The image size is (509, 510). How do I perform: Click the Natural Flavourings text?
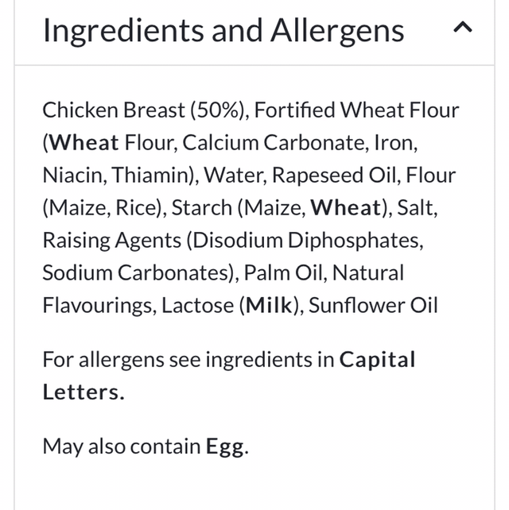coord(368,273)
